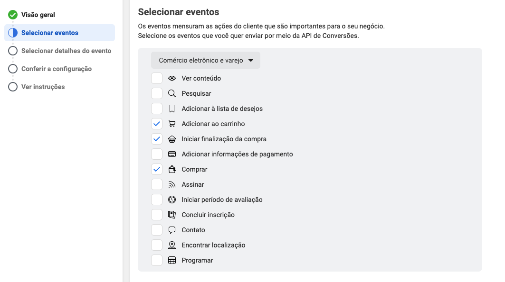Click the shopping bag icon beside Comprar
The height and width of the screenshot is (282, 505).
[x=172, y=169]
